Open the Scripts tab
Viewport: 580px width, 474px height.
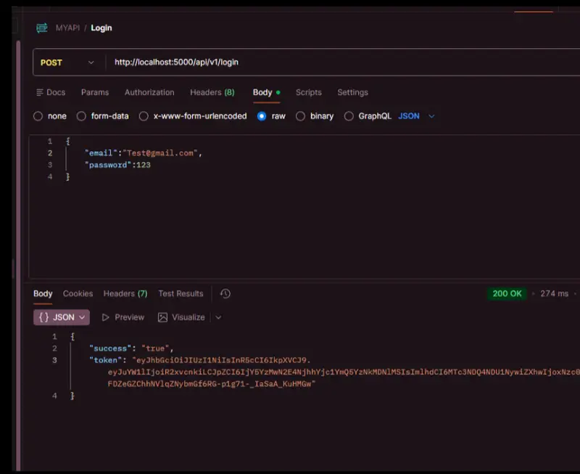[x=309, y=92]
